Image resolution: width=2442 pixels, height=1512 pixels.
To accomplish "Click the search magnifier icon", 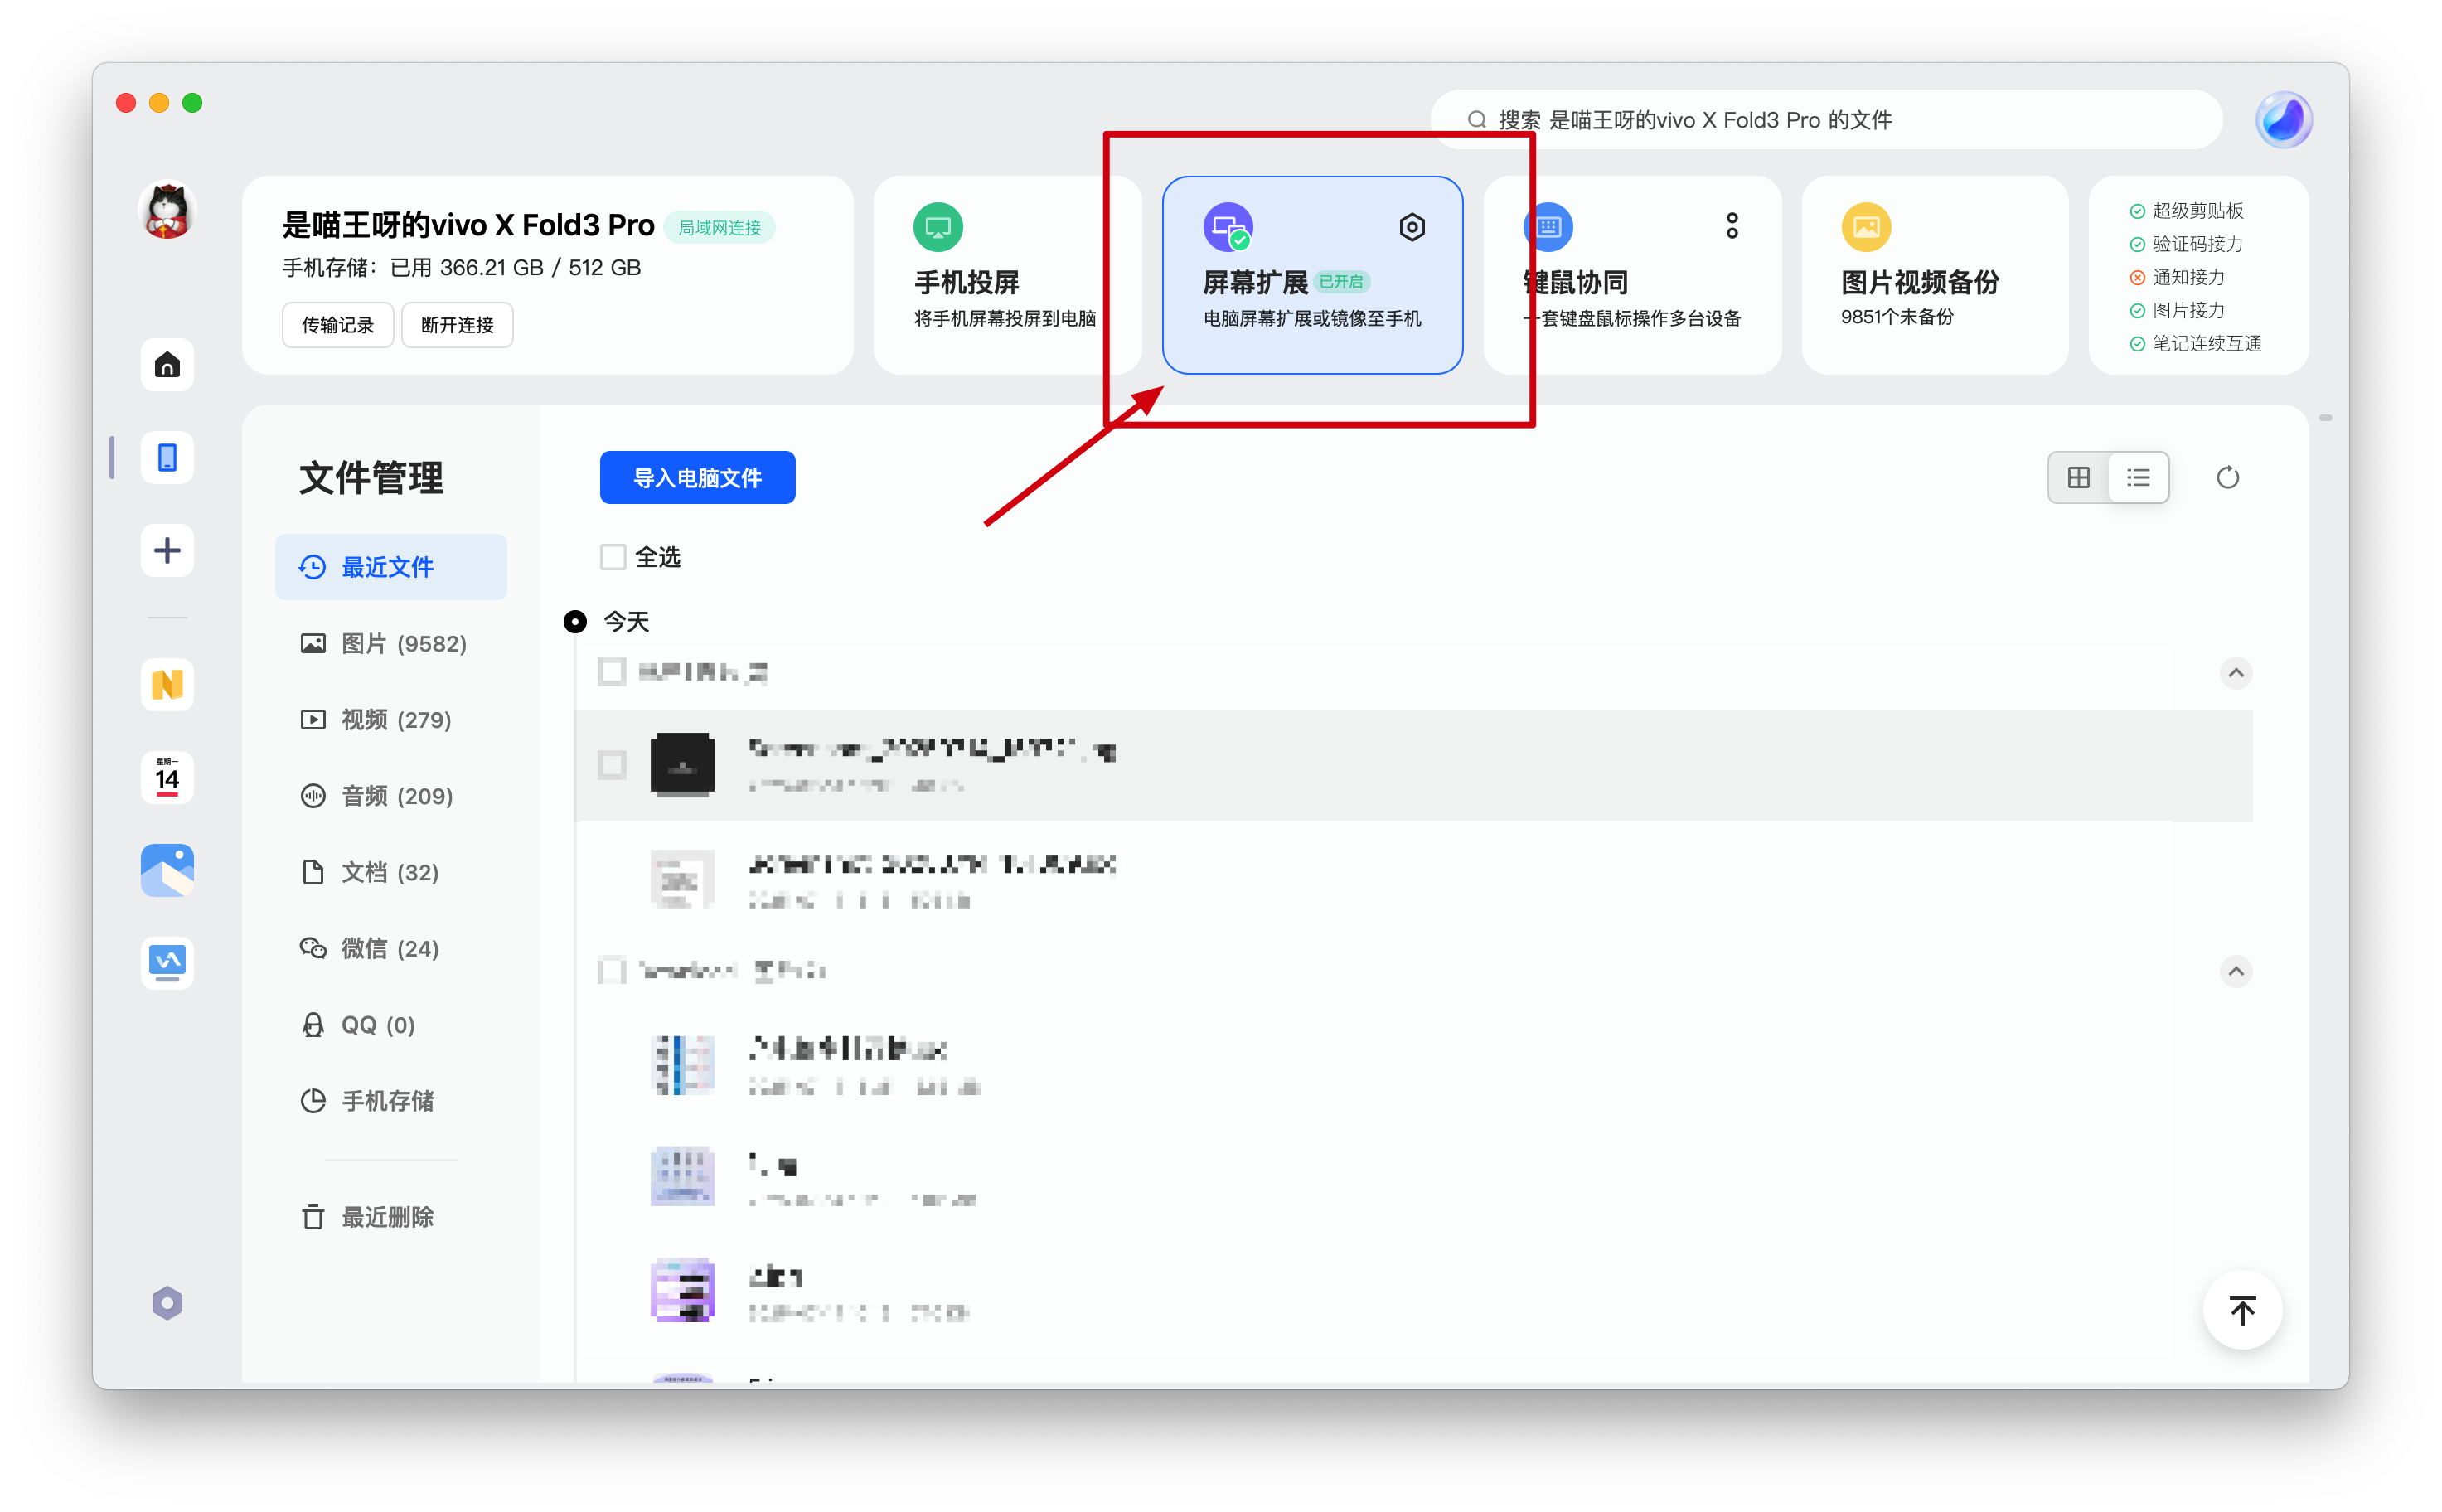I will [1476, 120].
